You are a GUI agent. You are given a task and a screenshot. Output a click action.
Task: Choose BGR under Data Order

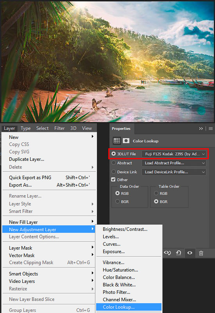click(x=118, y=201)
